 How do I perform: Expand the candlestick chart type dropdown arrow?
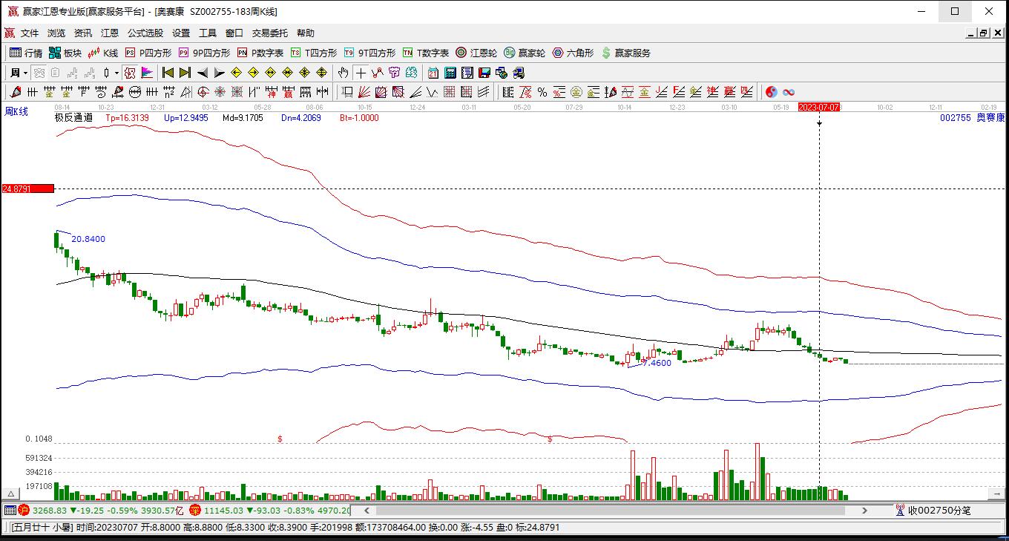tap(116, 73)
